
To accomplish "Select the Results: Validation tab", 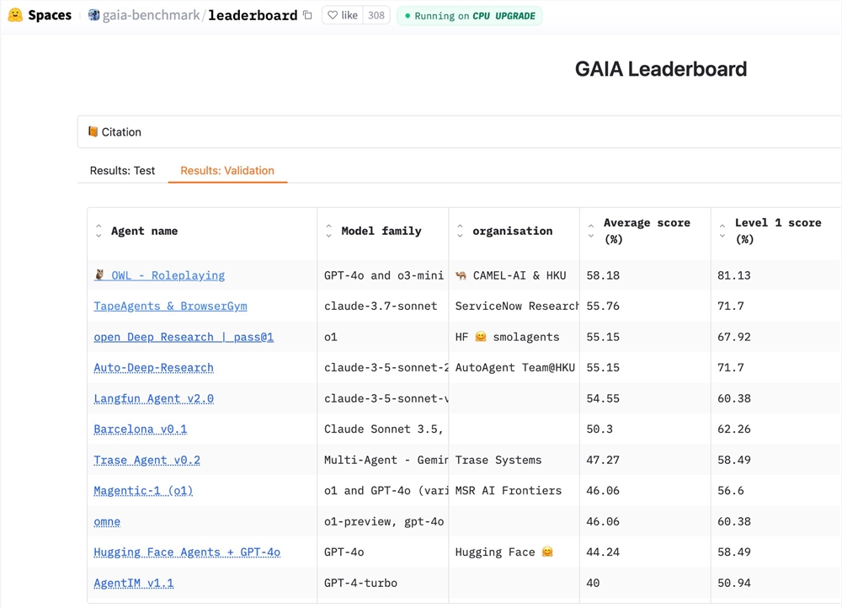I will [227, 170].
